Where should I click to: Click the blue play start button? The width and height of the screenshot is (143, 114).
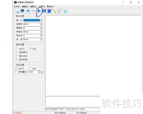coord(39,11)
